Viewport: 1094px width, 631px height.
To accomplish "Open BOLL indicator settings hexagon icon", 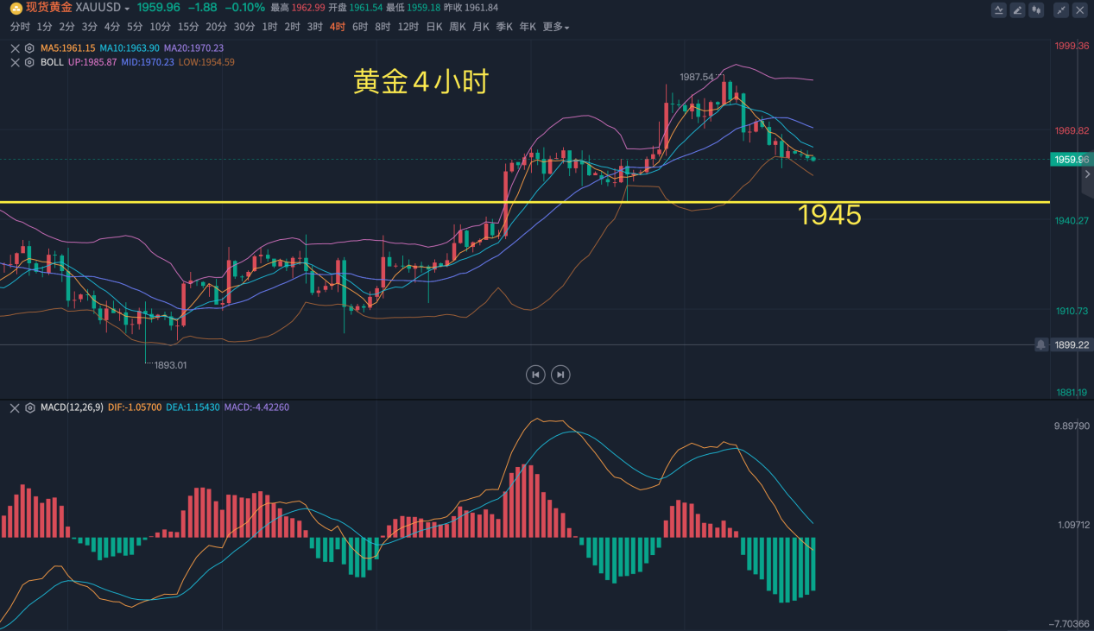I will click(30, 62).
